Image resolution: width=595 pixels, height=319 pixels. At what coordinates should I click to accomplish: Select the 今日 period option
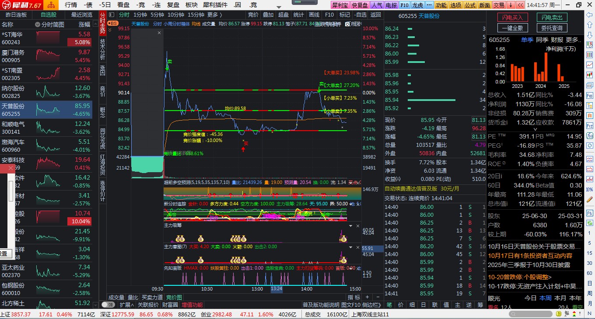pyautogui.click(x=530, y=298)
